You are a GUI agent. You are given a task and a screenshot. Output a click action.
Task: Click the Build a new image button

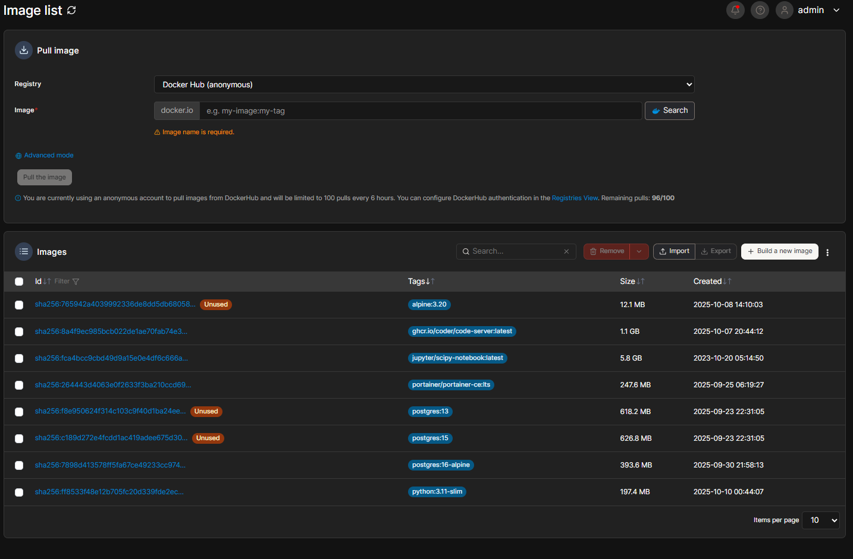779,251
